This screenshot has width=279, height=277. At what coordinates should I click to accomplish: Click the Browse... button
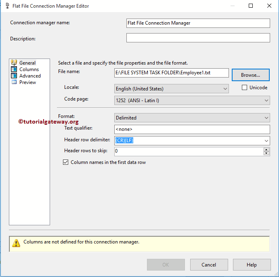point(250,75)
